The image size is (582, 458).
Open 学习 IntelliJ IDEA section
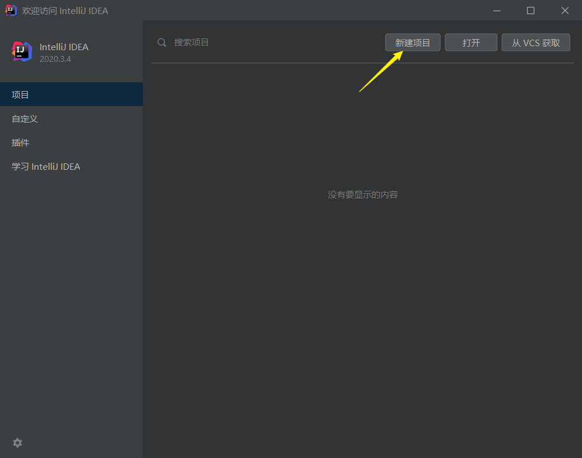pyautogui.click(x=45, y=166)
